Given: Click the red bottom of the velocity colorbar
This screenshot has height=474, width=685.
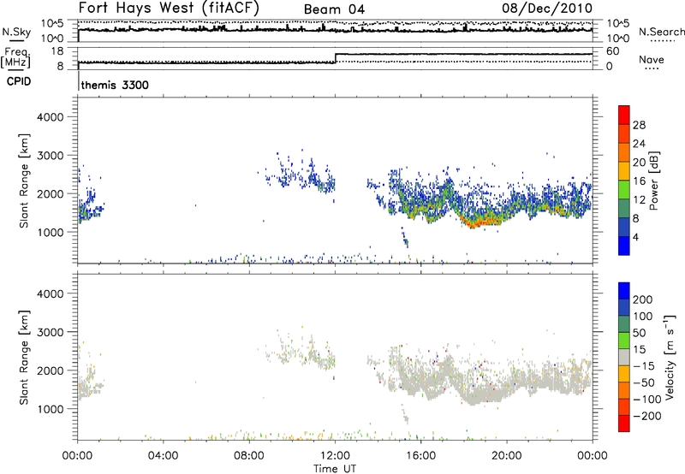Looking at the screenshot, I should pos(624,424).
